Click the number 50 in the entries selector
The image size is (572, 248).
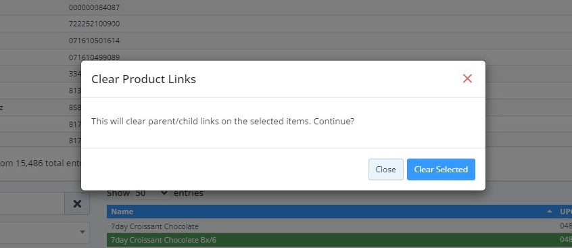[140, 193]
